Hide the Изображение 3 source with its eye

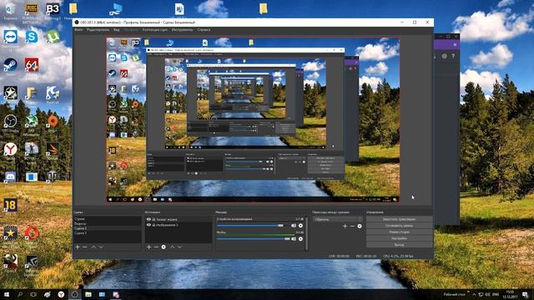[149, 225]
